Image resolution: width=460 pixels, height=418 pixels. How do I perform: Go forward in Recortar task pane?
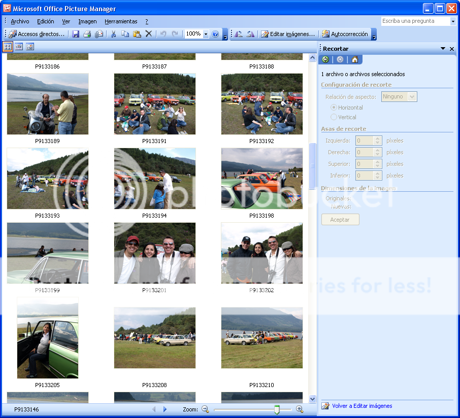(340, 59)
